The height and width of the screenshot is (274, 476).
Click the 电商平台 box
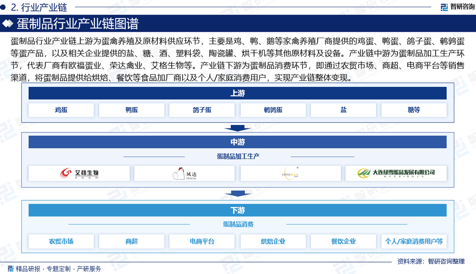[x=202, y=241]
